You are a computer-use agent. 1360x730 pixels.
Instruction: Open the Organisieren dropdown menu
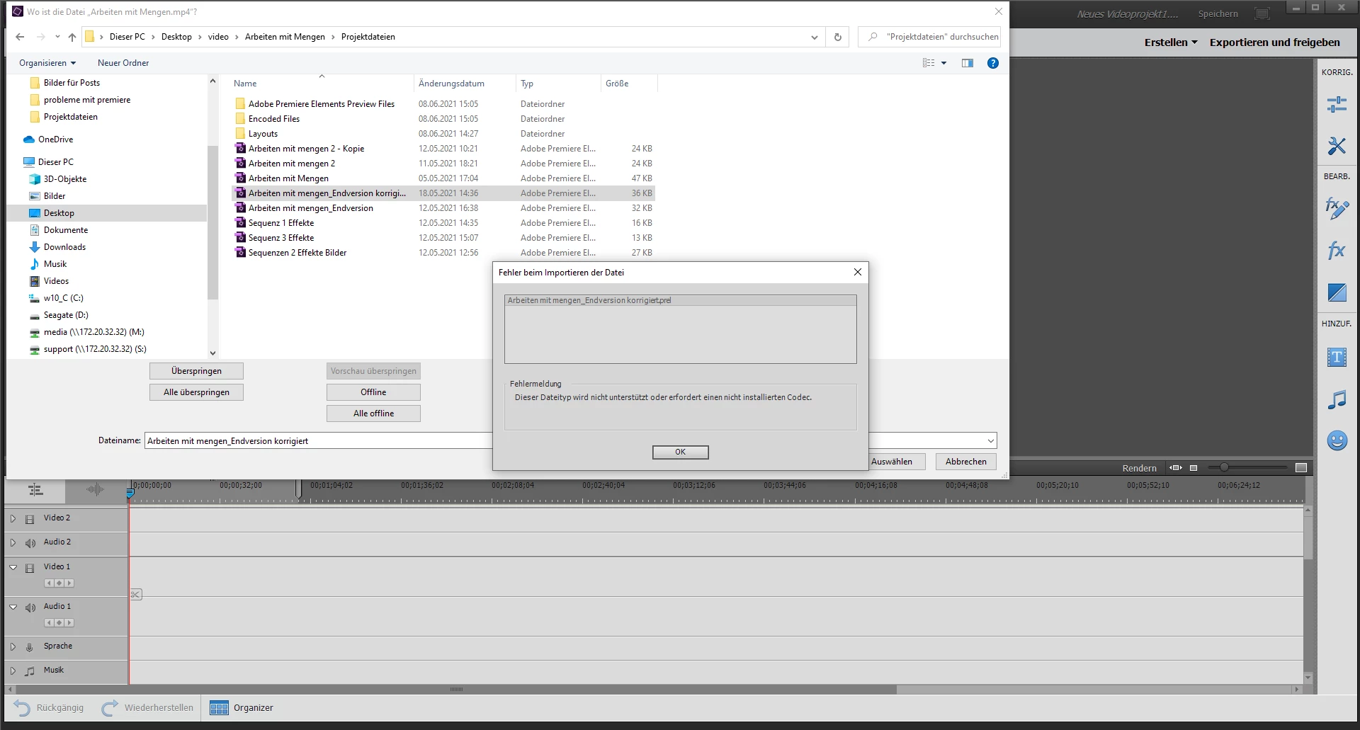[x=47, y=63]
